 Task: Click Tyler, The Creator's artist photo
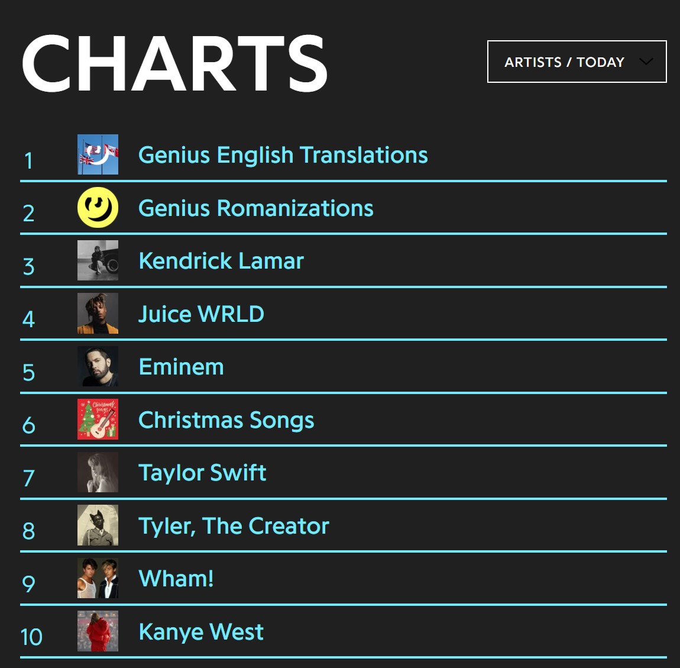tap(98, 525)
